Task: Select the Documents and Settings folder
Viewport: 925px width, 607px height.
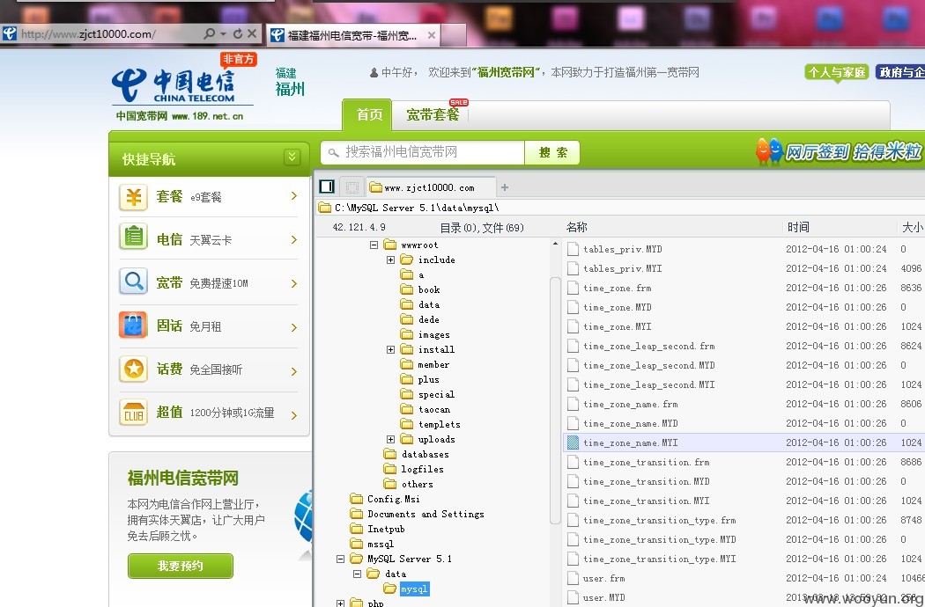Action: point(425,514)
